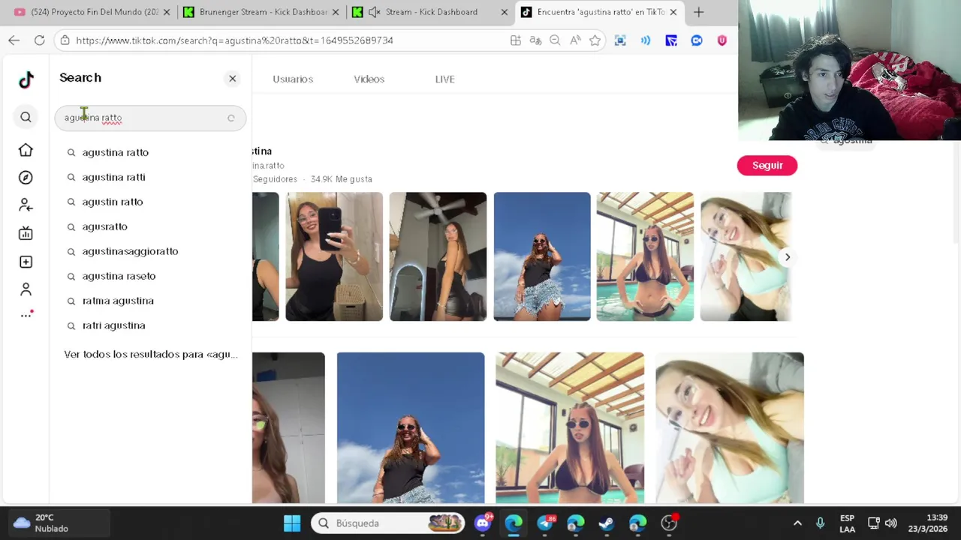The image size is (961, 540).
Task: Click 'Ver todos los resultados para' link
Action: (x=150, y=354)
